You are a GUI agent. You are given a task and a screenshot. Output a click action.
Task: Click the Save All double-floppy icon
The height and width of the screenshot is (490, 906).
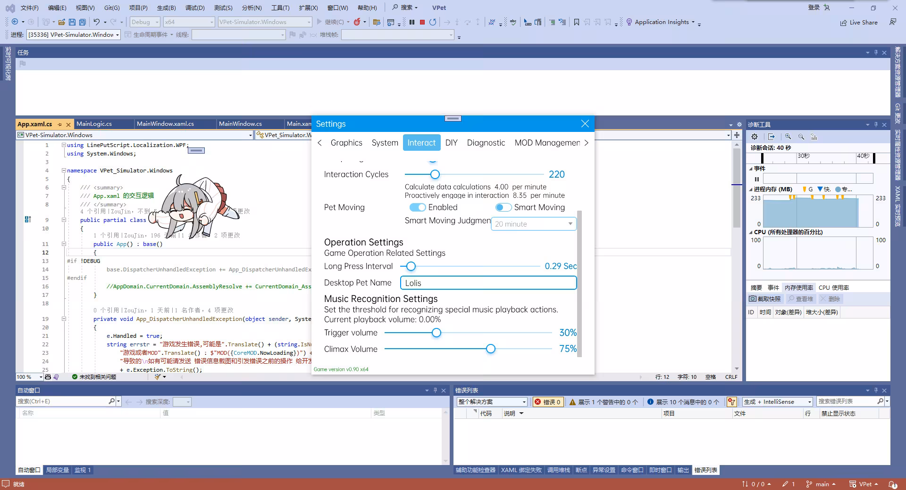(83, 22)
